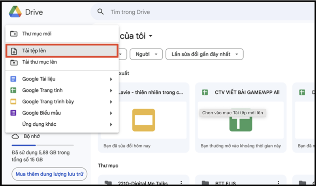Click the Google Drive logo
The image size is (316, 186).
[x=15, y=12]
